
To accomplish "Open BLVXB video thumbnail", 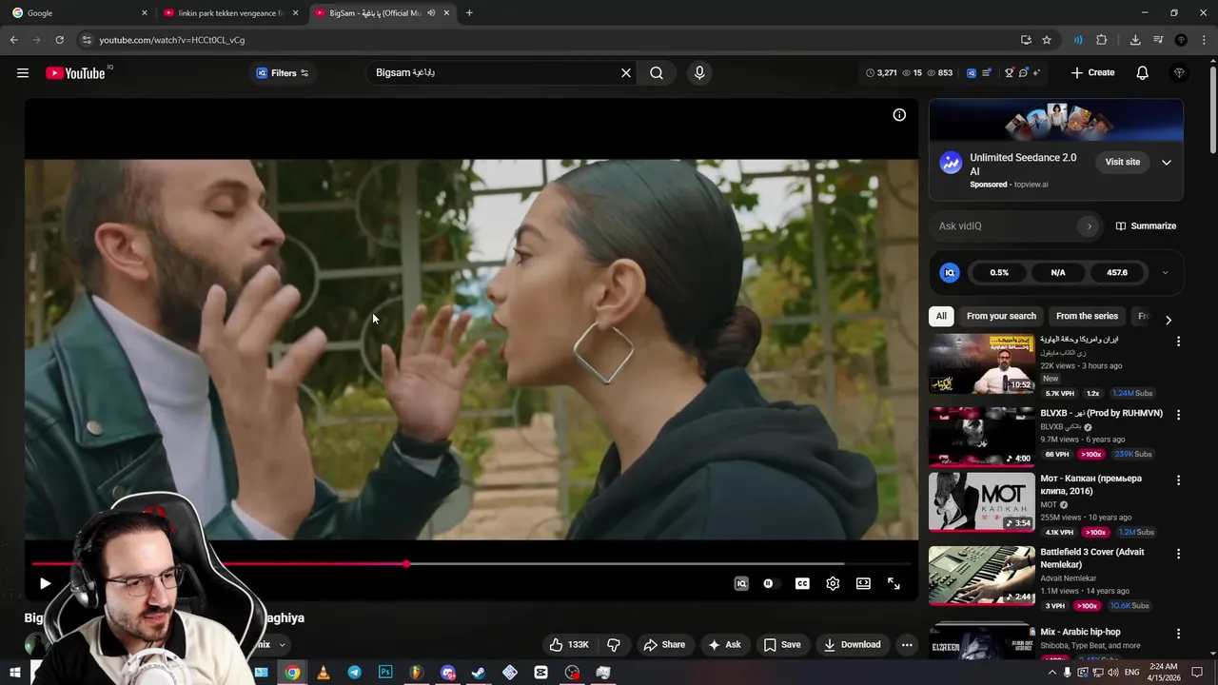I will [981, 437].
